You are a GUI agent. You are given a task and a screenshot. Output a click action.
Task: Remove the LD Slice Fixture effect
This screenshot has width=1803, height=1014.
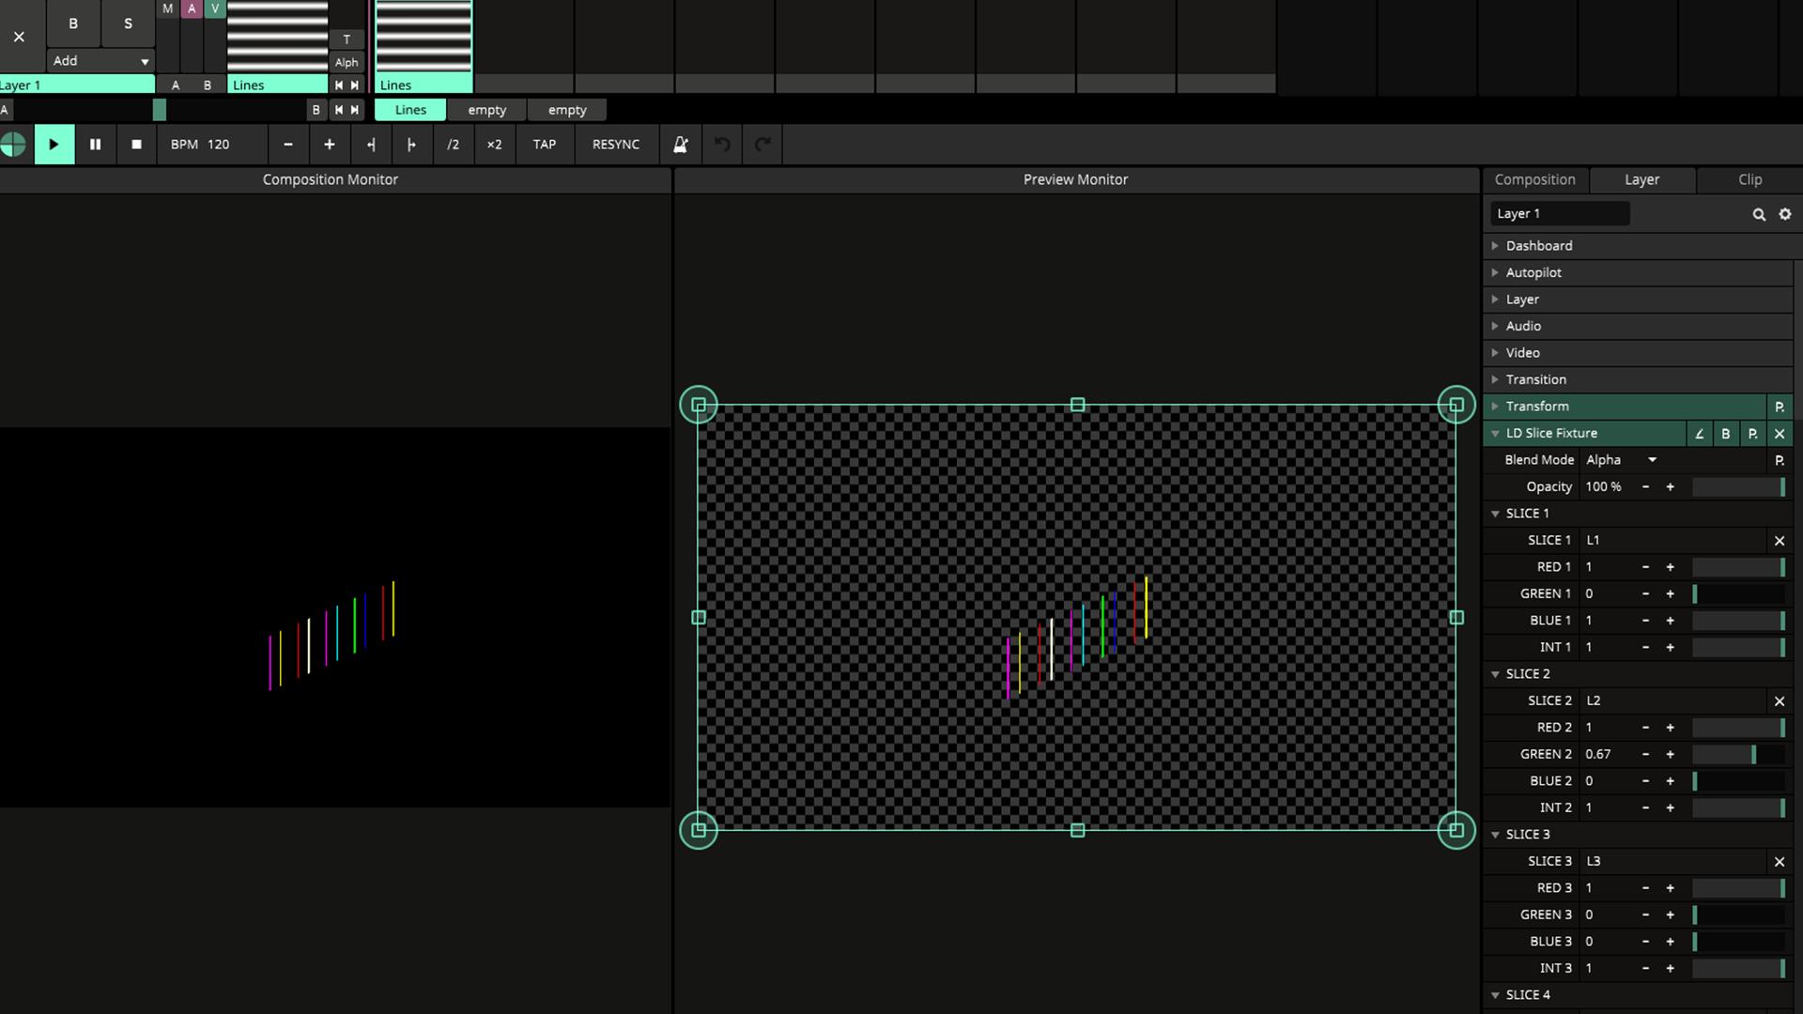(x=1779, y=434)
